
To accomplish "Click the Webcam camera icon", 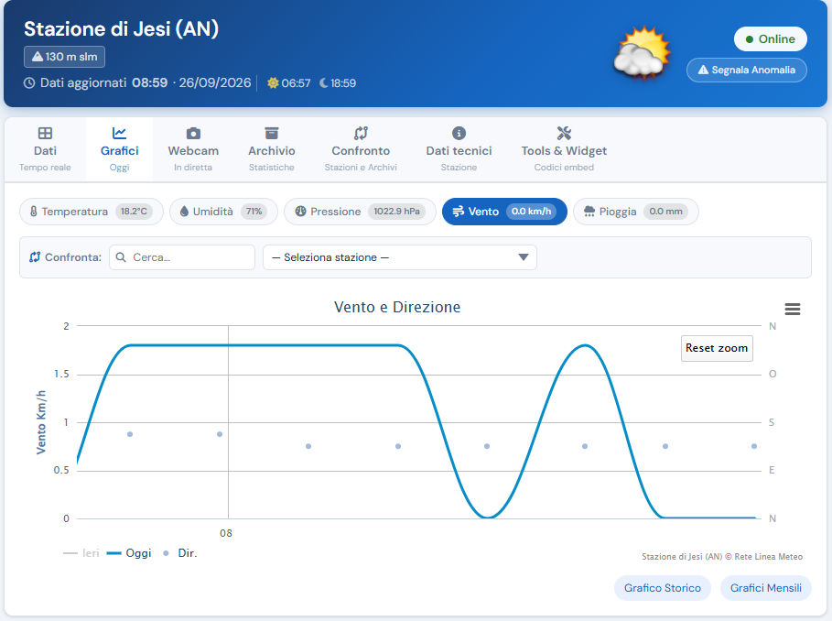I will click(x=193, y=133).
